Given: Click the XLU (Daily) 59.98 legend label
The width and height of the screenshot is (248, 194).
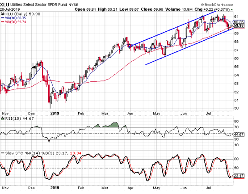Looking at the screenshot, I should (23, 14).
